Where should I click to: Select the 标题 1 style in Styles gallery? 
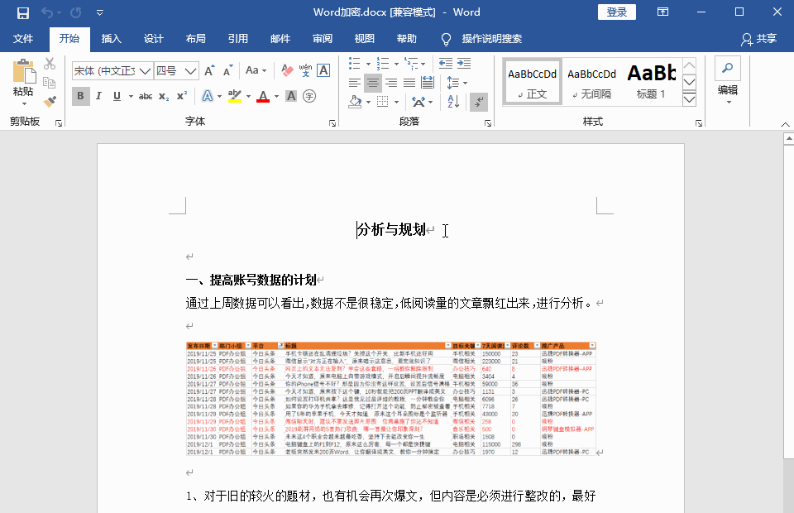click(653, 80)
